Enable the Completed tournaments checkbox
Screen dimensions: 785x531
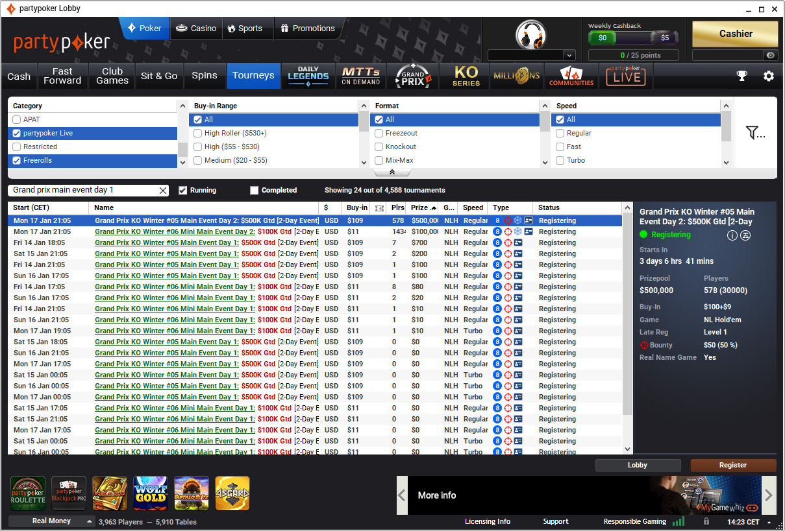pyautogui.click(x=255, y=191)
